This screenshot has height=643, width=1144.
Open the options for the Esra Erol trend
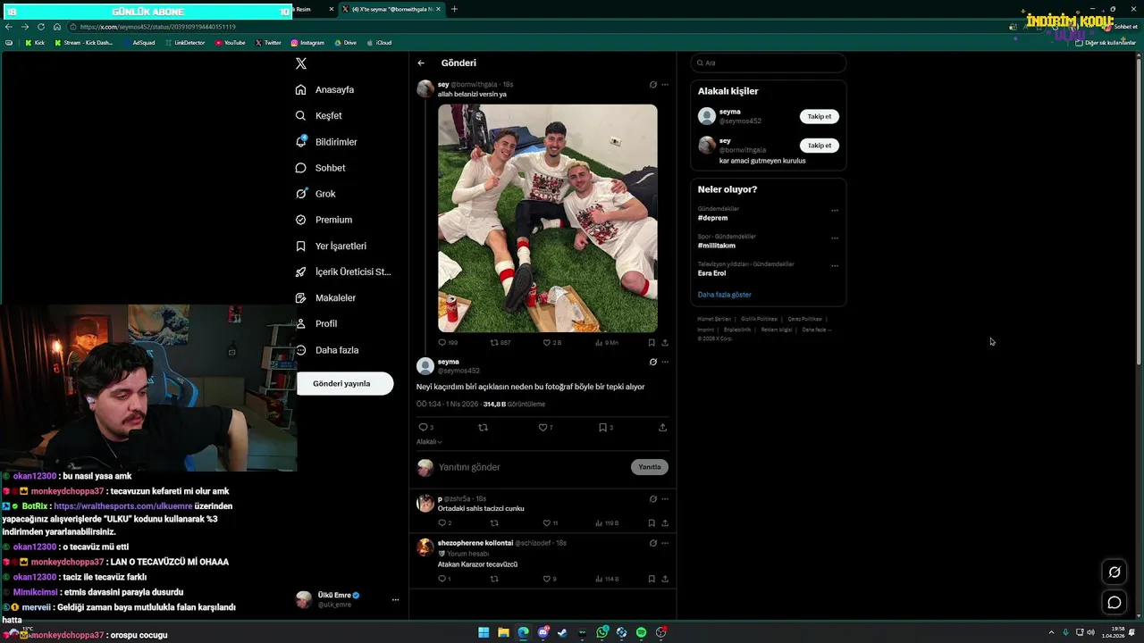pos(835,266)
